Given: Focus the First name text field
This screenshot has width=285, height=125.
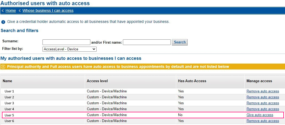Looking at the screenshot, I should tap(147, 42).
